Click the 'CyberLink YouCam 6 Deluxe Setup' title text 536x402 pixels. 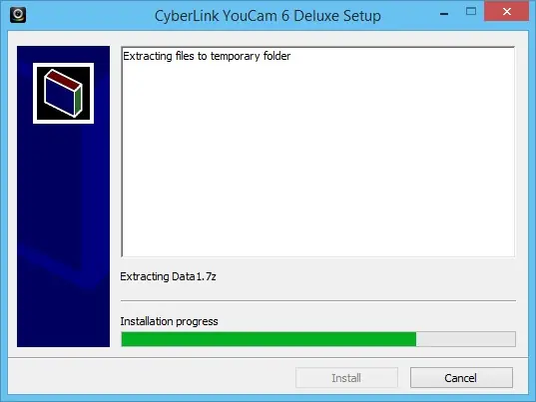[x=268, y=16]
